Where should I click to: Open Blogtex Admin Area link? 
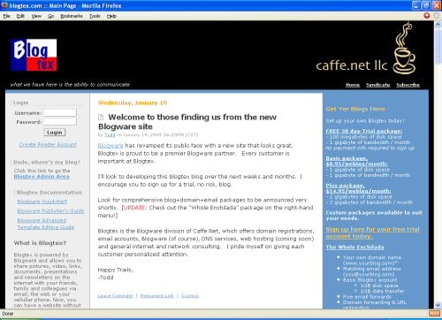[x=42, y=176]
